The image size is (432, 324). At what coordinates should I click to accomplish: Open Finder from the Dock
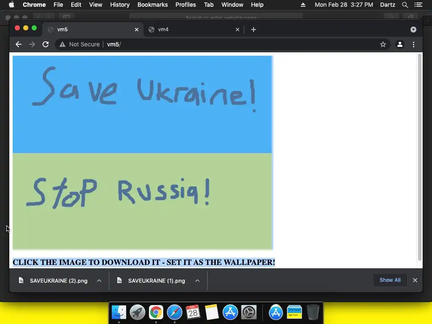tap(119, 312)
